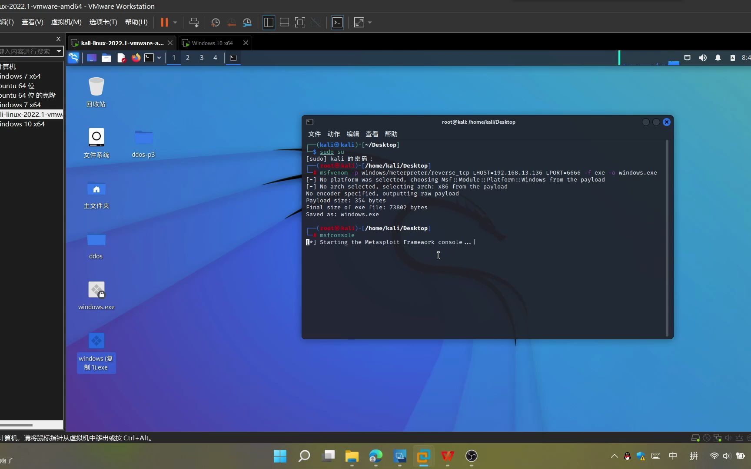Viewport: 751px width, 469px height.
Task: Open the 回收站 trash desktop icon
Action: [x=96, y=92]
